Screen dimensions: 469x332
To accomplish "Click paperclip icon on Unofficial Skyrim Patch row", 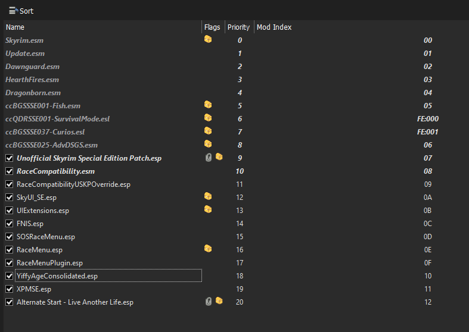I will point(209,157).
